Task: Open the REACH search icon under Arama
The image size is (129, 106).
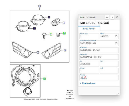Action: pos(85,78)
